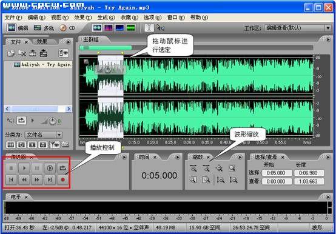Click close file icon in Files panel
Viewport: 336px width, 234px height.
click(x=22, y=53)
